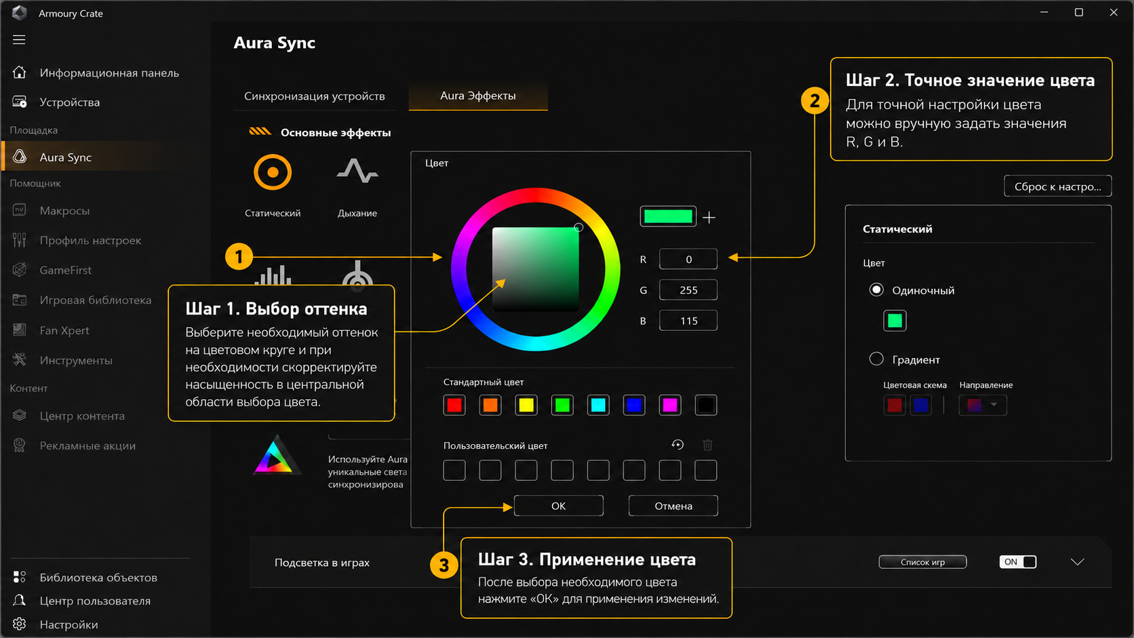The height and width of the screenshot is (638, 1134).
Task: Open Настройки gear icon
Action: [20, 624]
